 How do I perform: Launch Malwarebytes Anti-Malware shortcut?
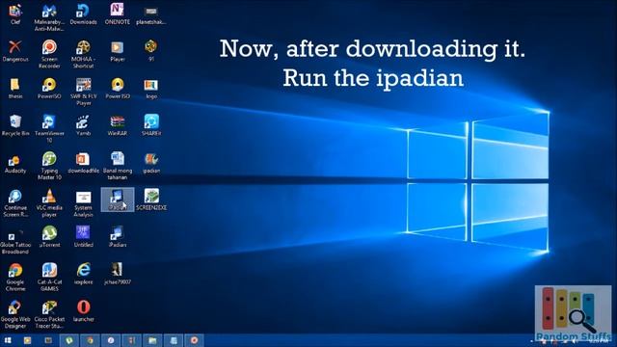[x=49, y=17]
